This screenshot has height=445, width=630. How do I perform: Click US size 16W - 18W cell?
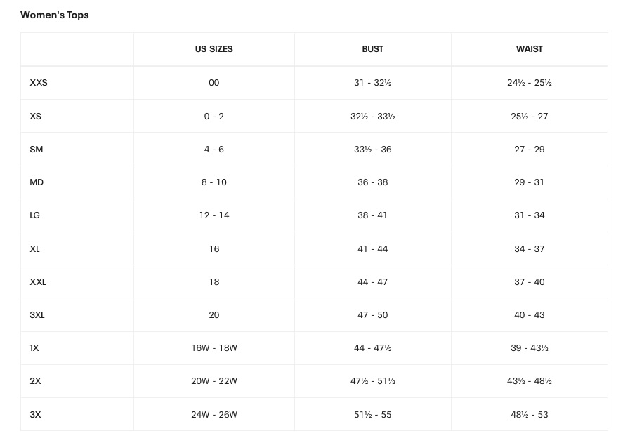[214, 348]
